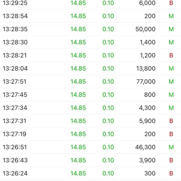Click the B marker at 13:28:21
181x181 pixels.
click(171, 55)
